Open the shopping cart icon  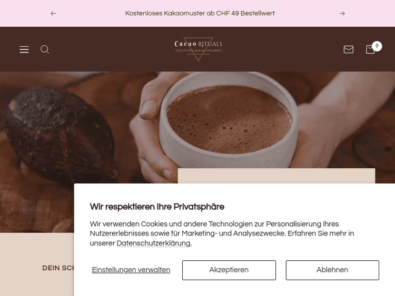[x=370, y=49]
